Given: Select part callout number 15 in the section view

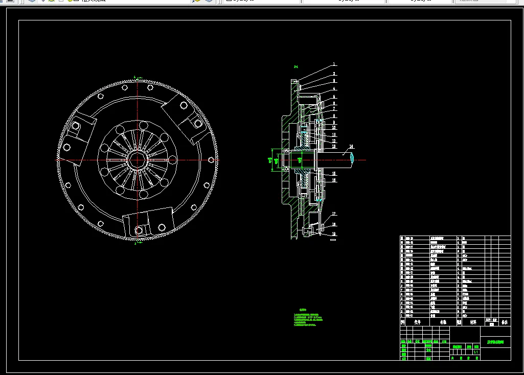Looking at the screenshot, I should 334,174.
